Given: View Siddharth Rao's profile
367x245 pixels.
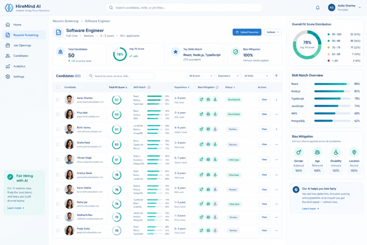Looking at the screenshot, I should tap(264, 217).
